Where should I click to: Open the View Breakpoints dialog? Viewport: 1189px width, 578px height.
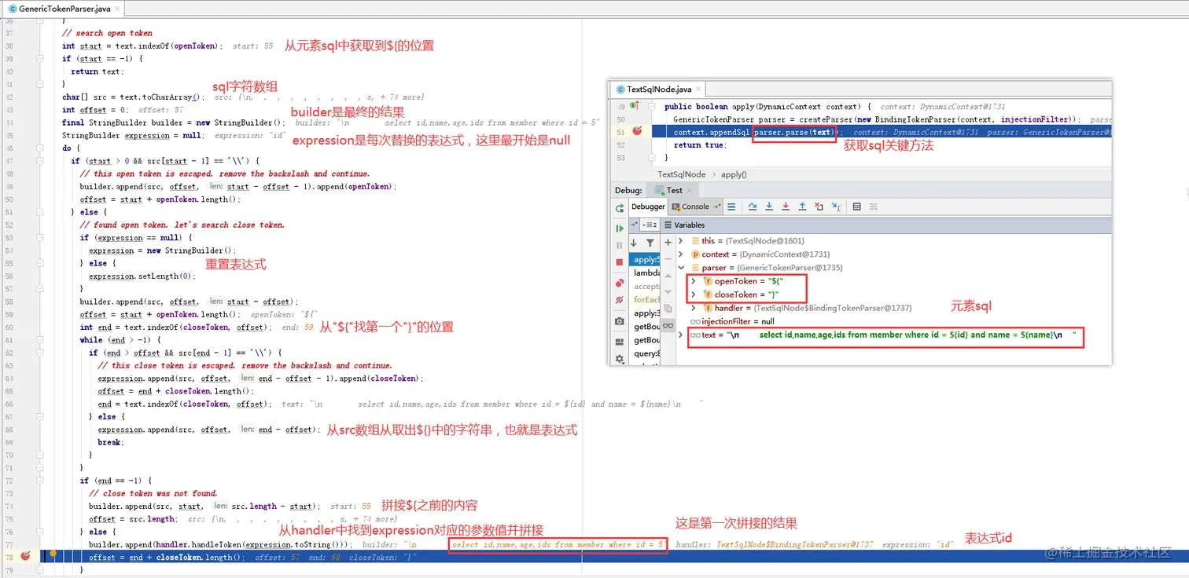tap(620, 283)
